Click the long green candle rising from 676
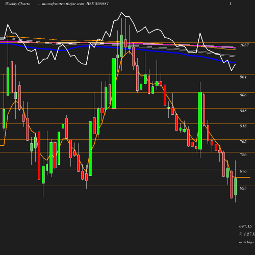 coord(90,148)
